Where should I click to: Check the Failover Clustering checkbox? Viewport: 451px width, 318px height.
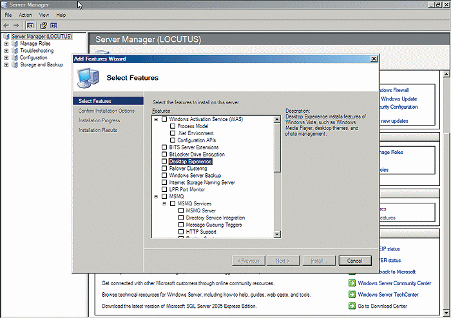tap(164, 169)
